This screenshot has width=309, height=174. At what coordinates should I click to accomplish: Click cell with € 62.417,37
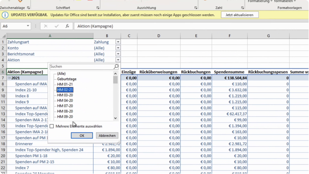pyautogui.click(x=230, y=114)
